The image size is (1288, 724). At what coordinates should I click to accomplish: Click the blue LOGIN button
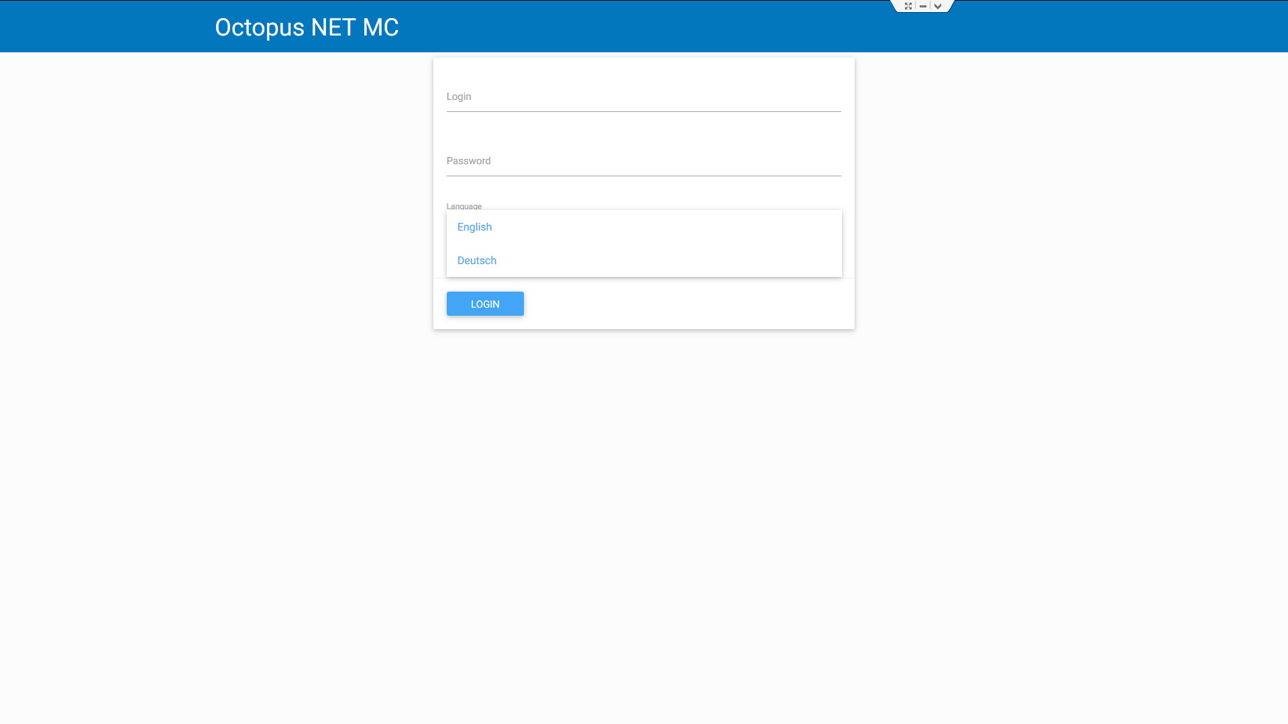tap(485, 304)
